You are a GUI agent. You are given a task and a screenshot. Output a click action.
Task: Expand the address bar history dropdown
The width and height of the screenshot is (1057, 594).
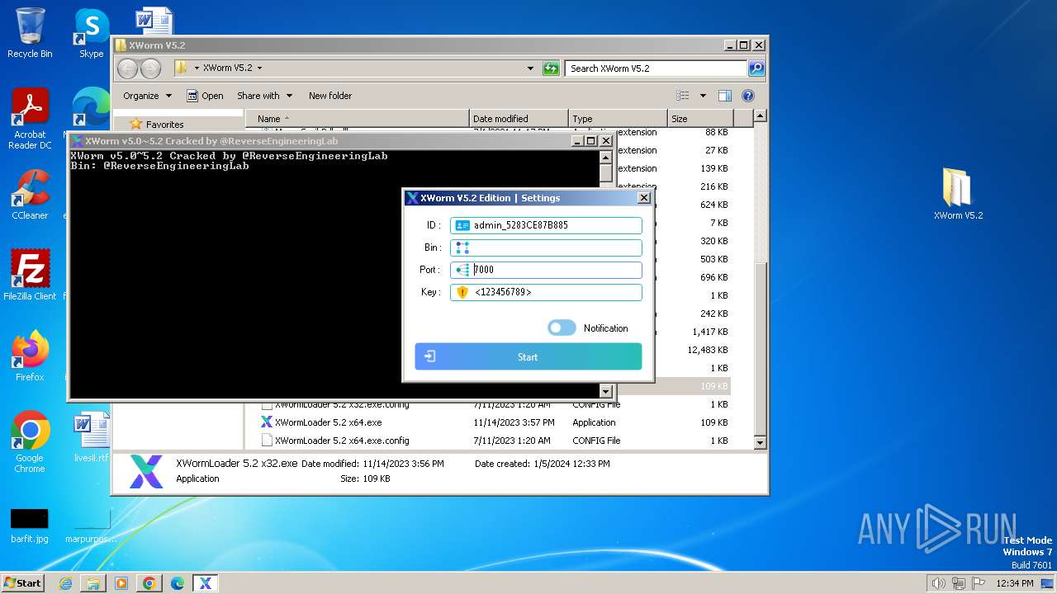pos(530,68)
